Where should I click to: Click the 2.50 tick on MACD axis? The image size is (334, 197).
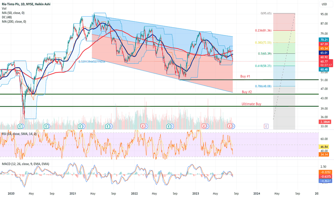pyautogui.click(x=323, y=167)
